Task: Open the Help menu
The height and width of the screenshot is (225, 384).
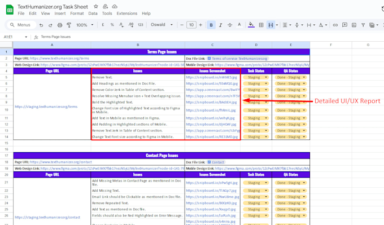Action: coord(146,14)
